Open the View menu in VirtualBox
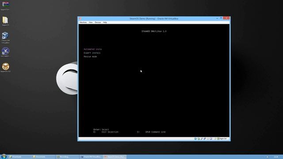 click(91, 23)
